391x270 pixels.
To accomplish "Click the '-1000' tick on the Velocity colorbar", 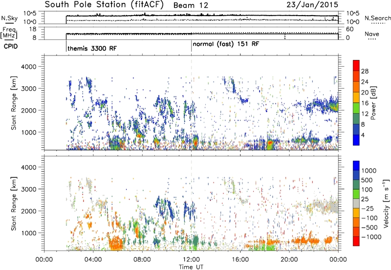I will tap(371, 237).
